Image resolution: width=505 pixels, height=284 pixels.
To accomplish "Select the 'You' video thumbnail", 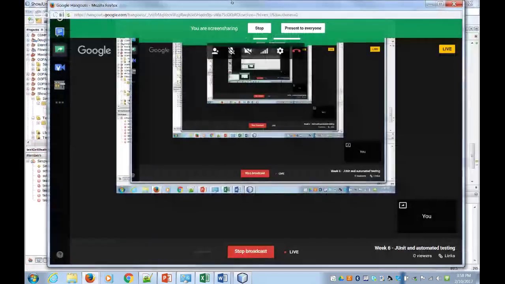I will (x=426, y=216).
